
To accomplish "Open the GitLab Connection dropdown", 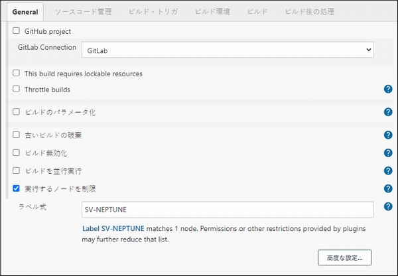I will [x=228, y=50].
